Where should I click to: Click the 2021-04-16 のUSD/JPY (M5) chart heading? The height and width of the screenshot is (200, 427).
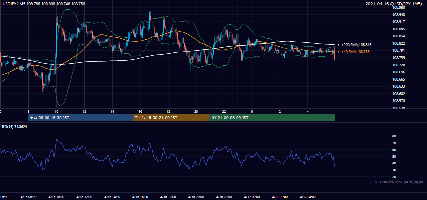[395, 4]
